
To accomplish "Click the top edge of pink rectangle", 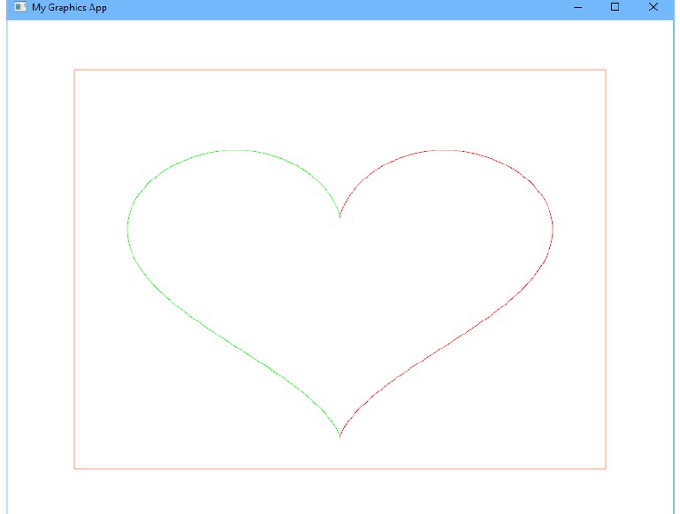I will (x=340, y=70).
